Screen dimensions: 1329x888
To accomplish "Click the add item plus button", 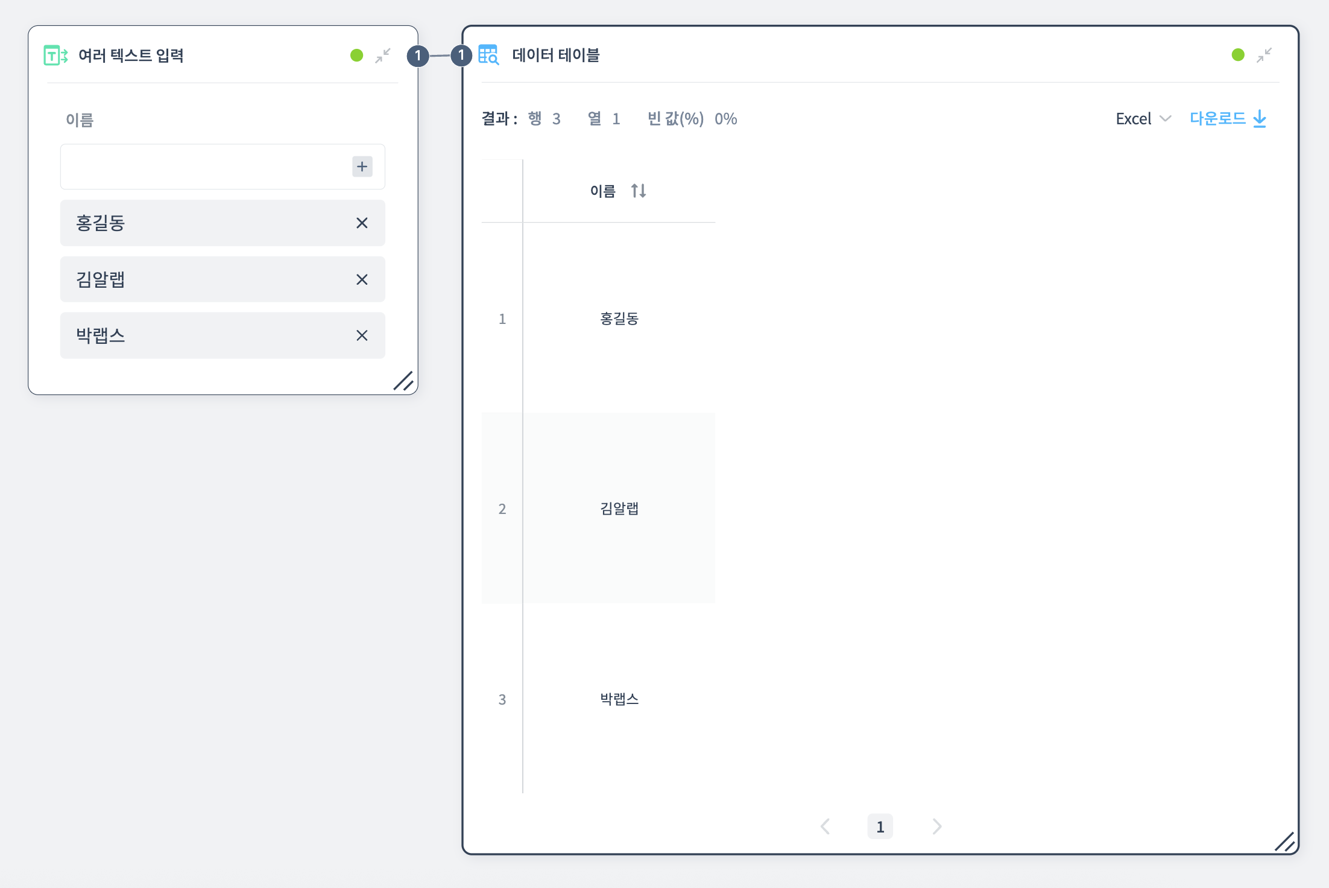I will point(362,166).
